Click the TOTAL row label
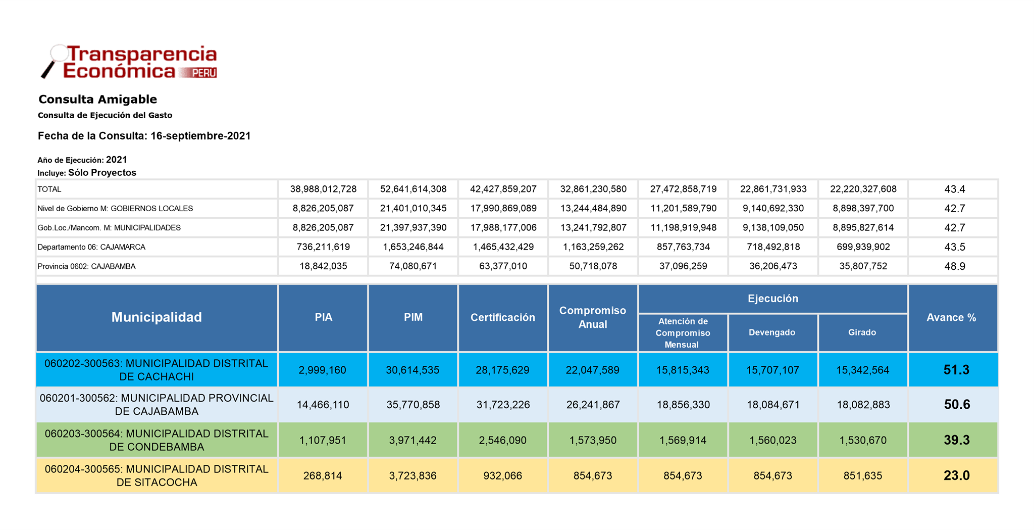 click(49, 189)
